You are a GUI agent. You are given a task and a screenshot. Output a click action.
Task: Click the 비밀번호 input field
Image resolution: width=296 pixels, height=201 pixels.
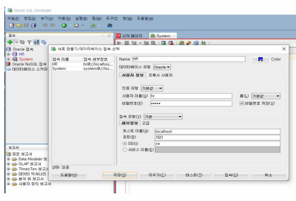click(191, 104)
